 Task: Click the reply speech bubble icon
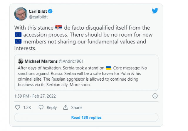coord(41,108)
